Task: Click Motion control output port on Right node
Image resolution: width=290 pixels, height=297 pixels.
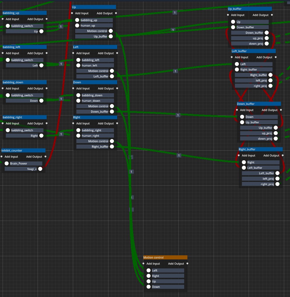Action: [x=112, y=141]
